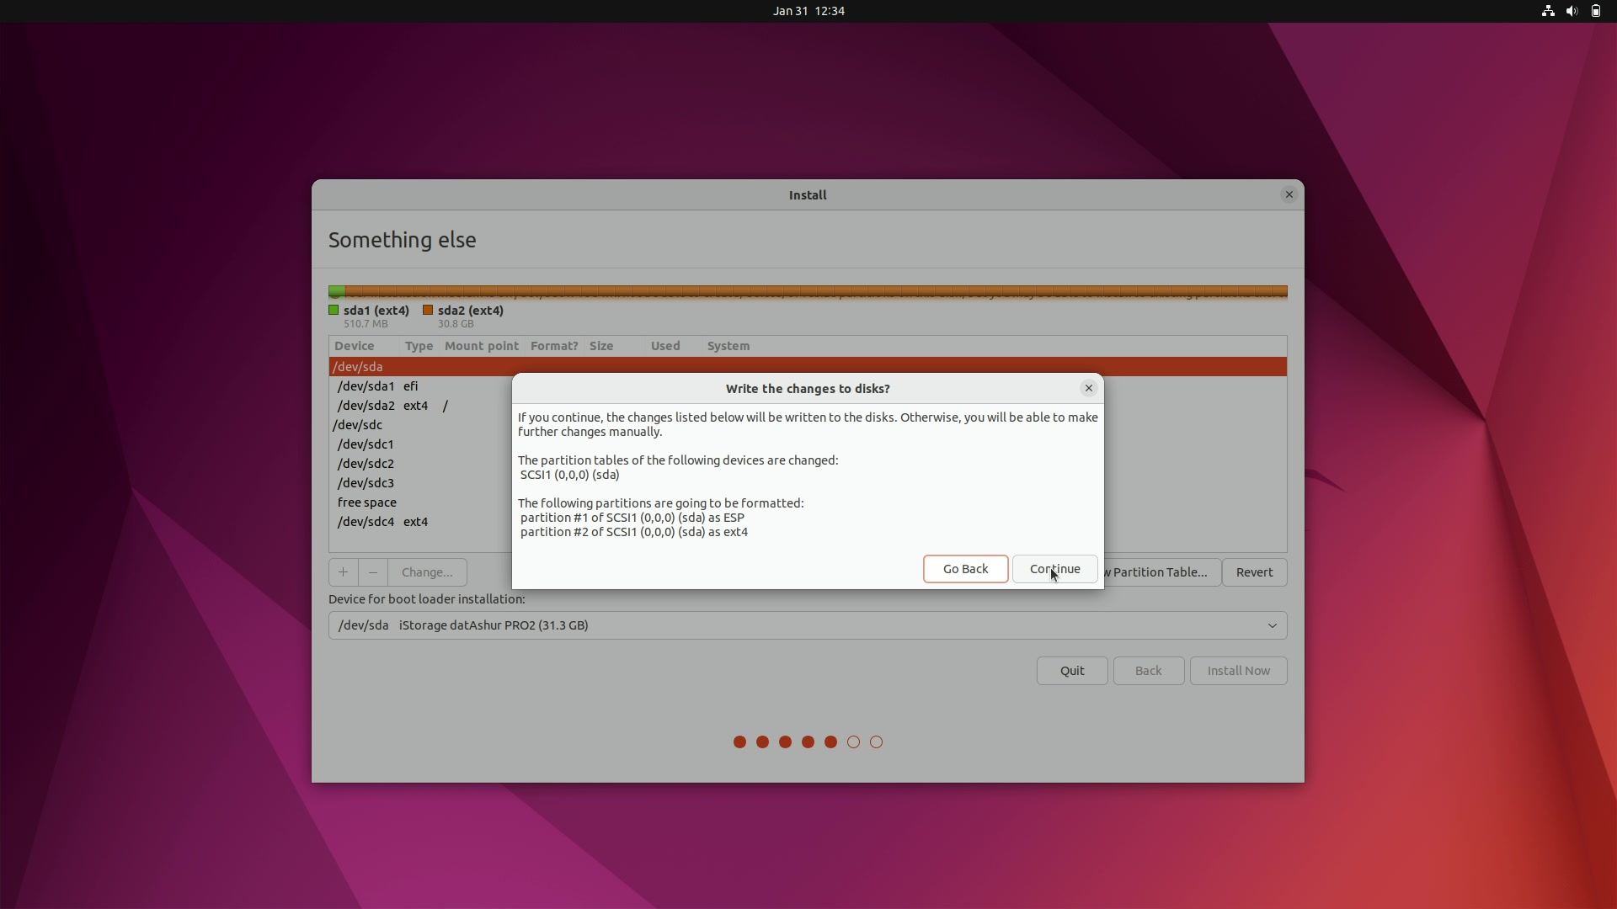
Task: Open the boot loader device dropdown
Action: pyautogui.click(x=808, y=625)
